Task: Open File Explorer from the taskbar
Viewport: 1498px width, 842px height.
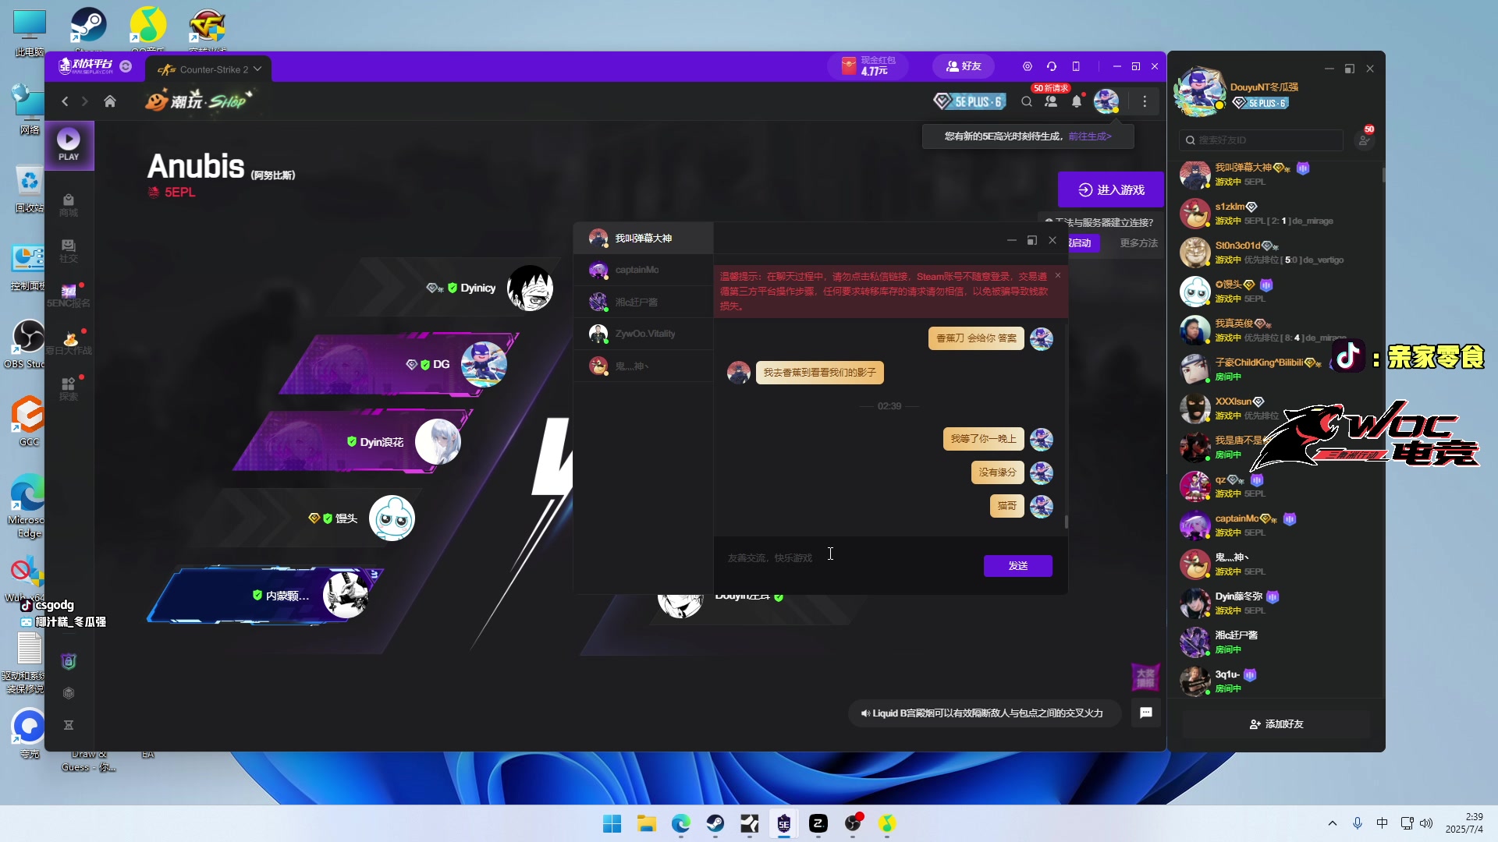Action: (x=647, y=823)
